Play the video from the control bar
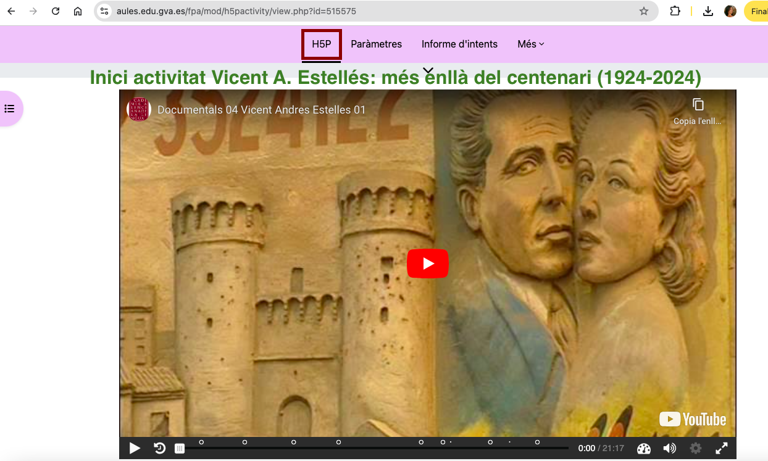 (x=135, y=449)
